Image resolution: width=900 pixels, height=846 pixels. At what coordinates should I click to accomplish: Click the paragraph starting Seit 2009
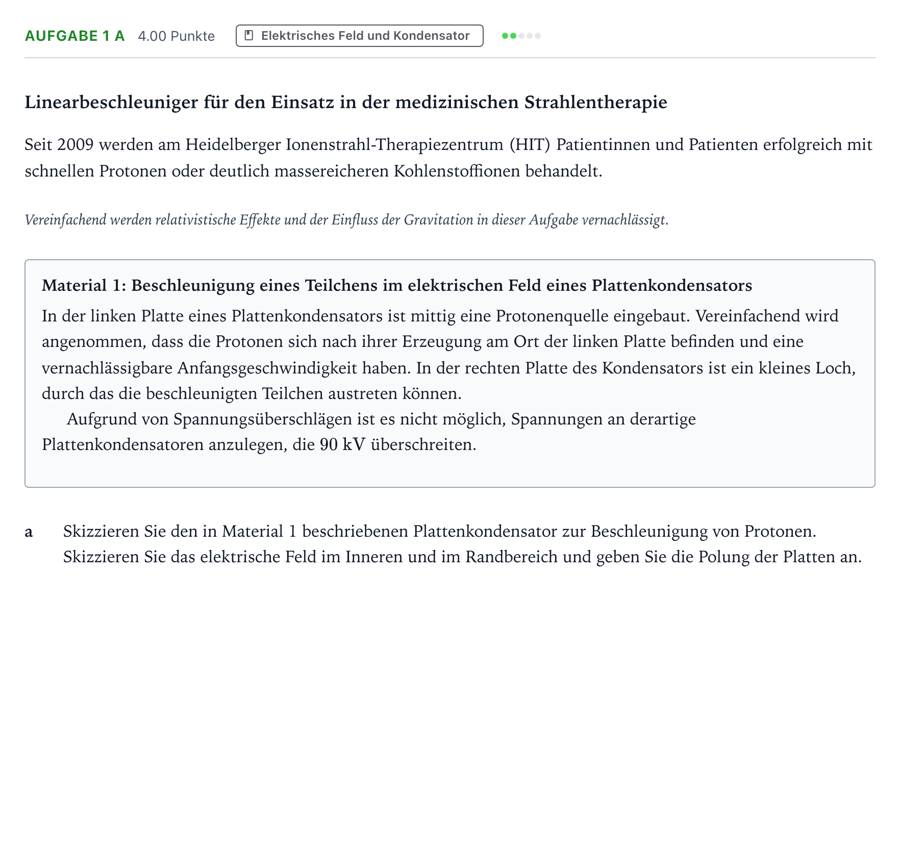[x=448, y=158]
